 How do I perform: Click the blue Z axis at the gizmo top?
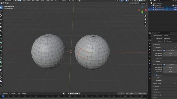pyautogui.click(x=142, y=7)
